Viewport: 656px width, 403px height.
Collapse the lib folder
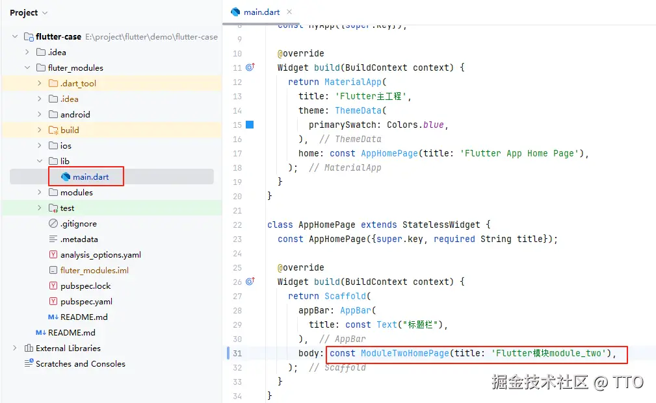(39, 161)
